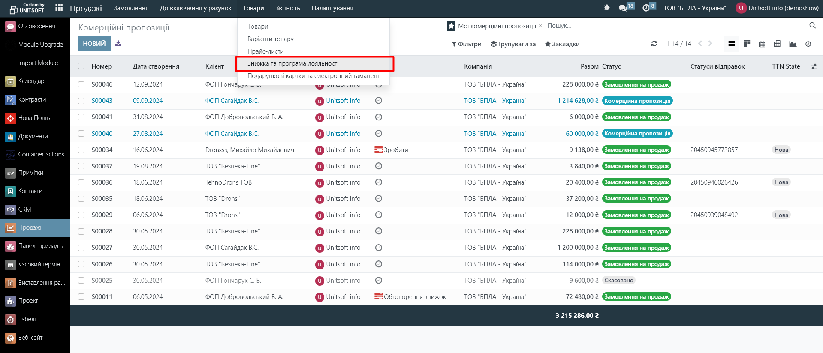
Task: Switch to the calendar view icon
Action: point(762,44)
